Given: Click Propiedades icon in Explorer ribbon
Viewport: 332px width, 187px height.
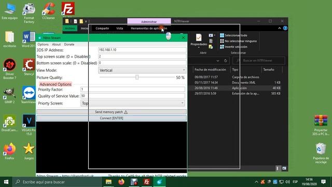Looking at the screenshot, I should [x=199, y=40].
